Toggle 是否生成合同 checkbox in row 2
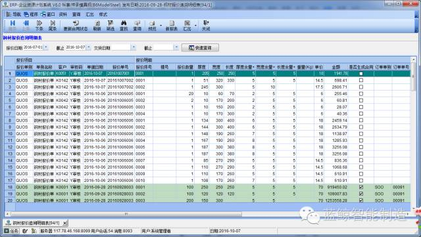Image resolution: width=421 pixels, height=237 pixels. coord(361,80)
